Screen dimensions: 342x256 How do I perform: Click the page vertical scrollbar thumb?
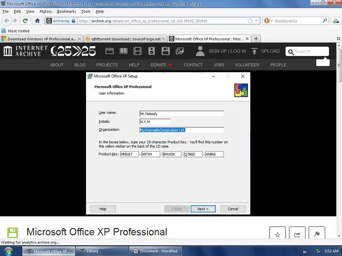coord(339,65)
